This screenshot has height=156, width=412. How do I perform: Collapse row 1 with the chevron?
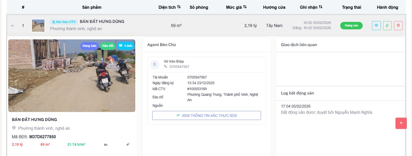(x=12, y=26)
